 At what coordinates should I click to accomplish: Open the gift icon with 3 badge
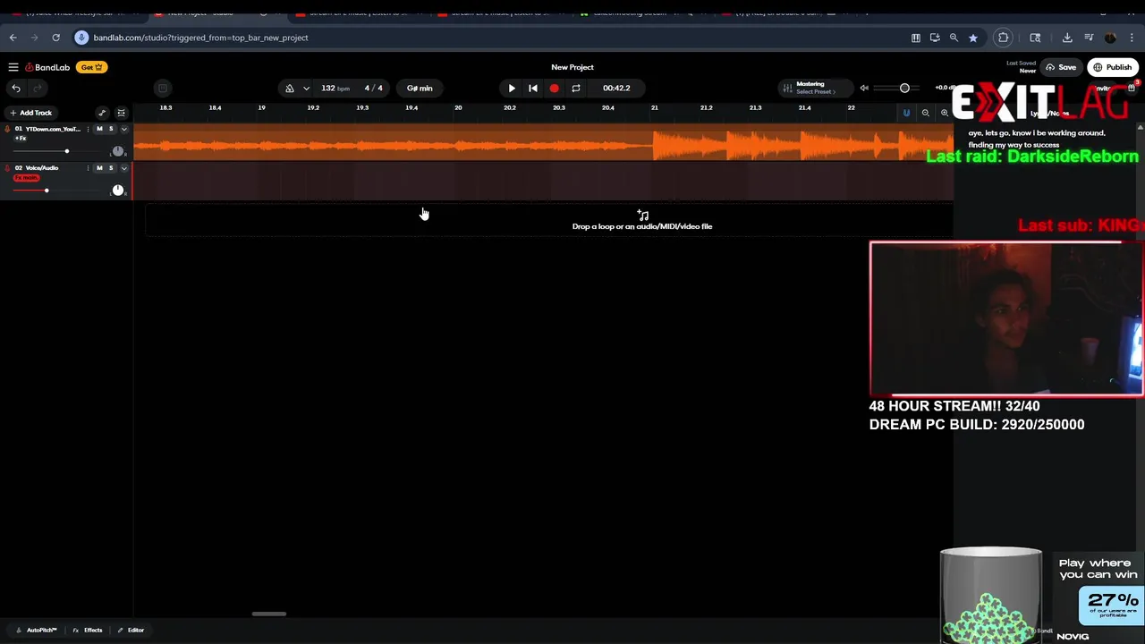pyautogui.click(x=1132, y=88)
